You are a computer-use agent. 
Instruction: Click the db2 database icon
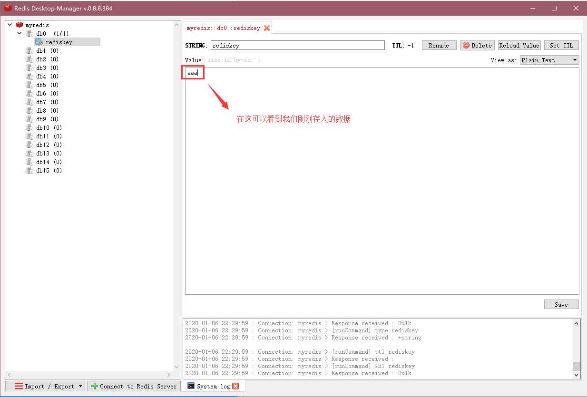coord(29,59)
